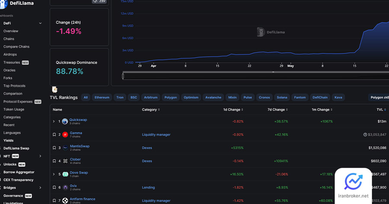Open the Polygon zkEVM chain filter

[379, 97]
